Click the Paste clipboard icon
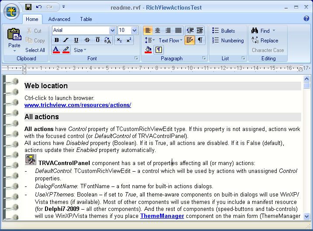Screen dimensions: 313x231 point(14,34)
